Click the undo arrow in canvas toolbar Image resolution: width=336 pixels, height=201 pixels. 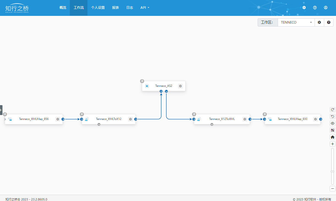(332, 116)
